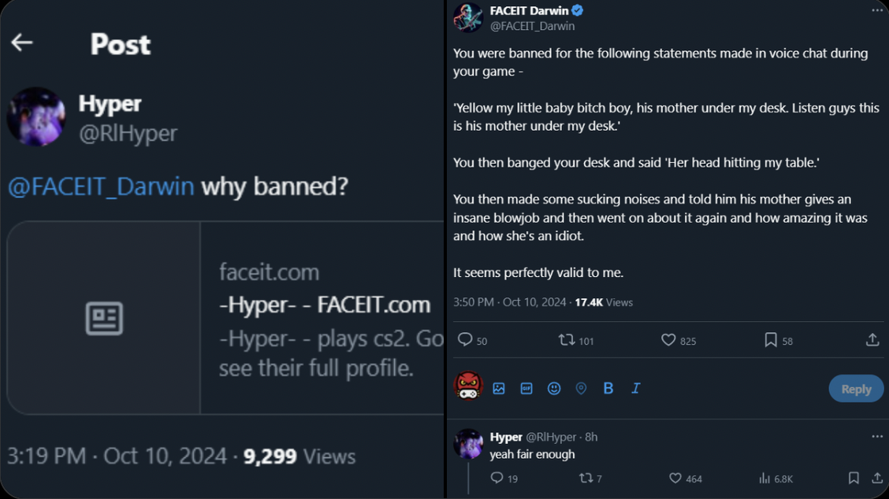Click the back arrow beside Post
The image size is (889, 499).
coord(22,43)
